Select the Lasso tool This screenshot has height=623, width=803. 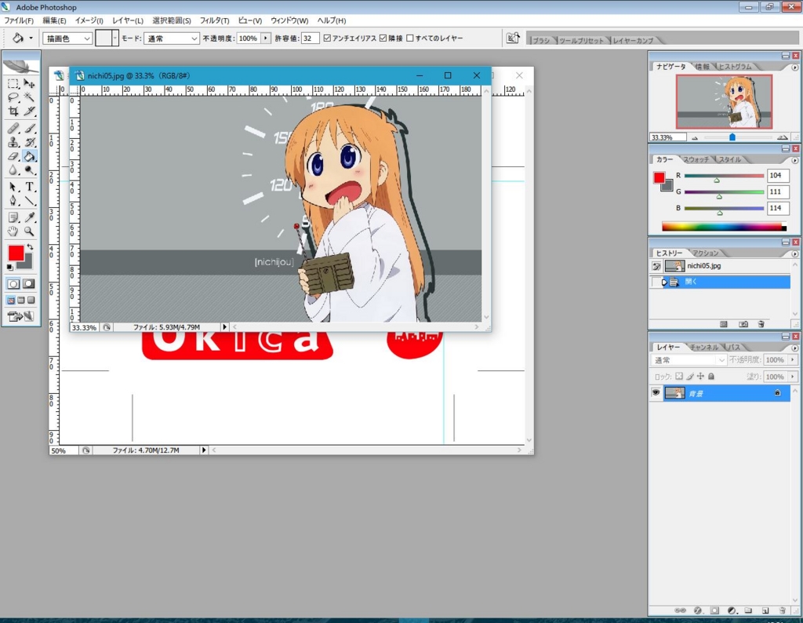[13, 97]
